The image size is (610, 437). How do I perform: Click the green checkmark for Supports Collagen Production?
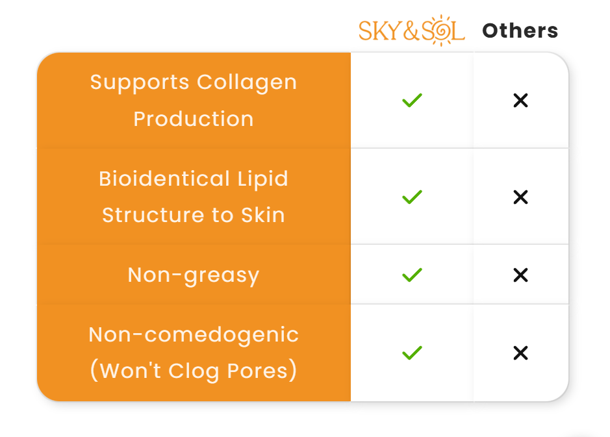[412, 101]
